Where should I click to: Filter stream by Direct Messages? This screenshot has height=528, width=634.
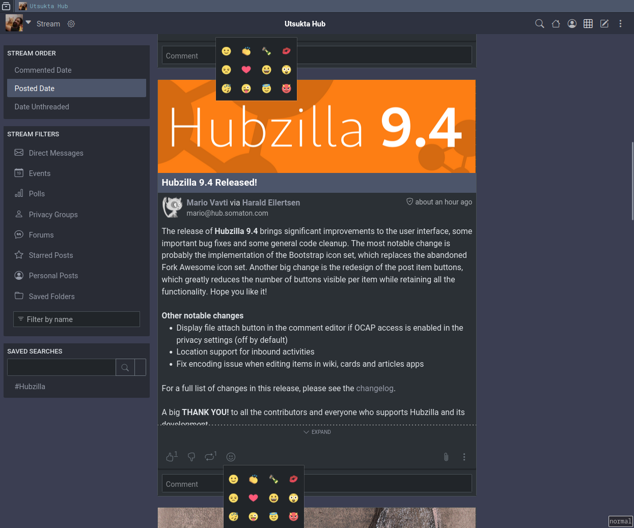click(x=76, y=153)
